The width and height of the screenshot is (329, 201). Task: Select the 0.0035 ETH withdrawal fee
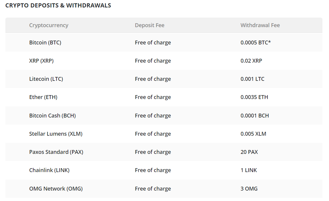tap(254, 97)
